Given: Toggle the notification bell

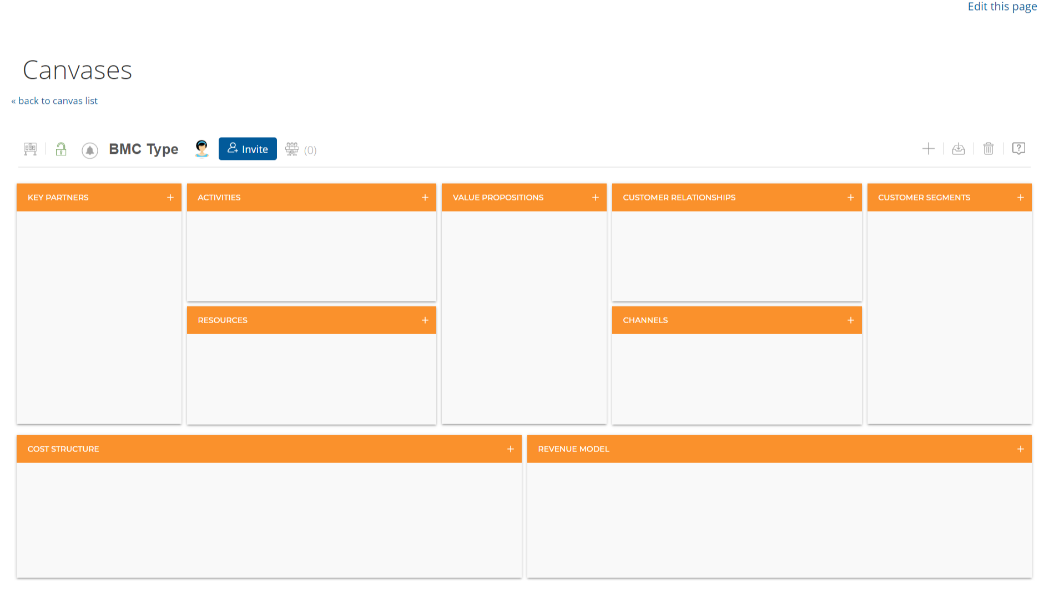Looking at the screenshot, I should [89, 150].
